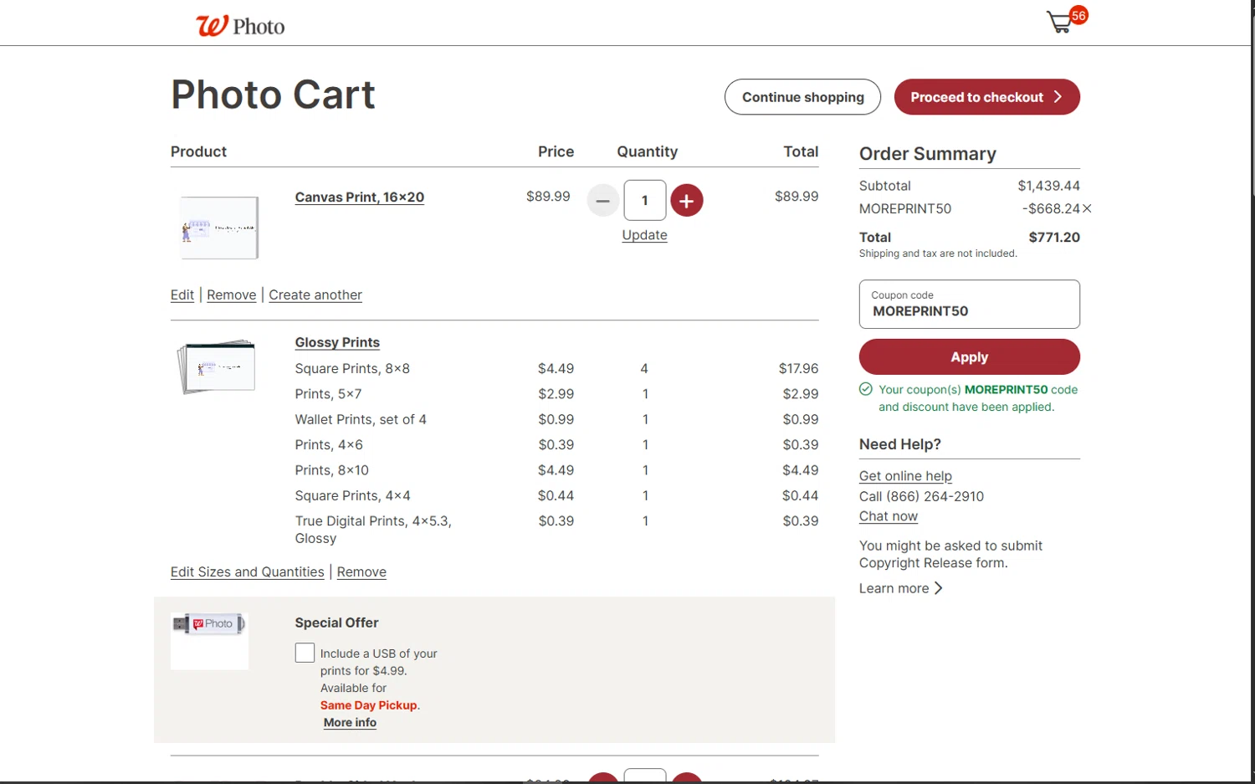Remove the Glossy Prints item
Viewport: 1255px width, 784px height.
pos(361,571)
